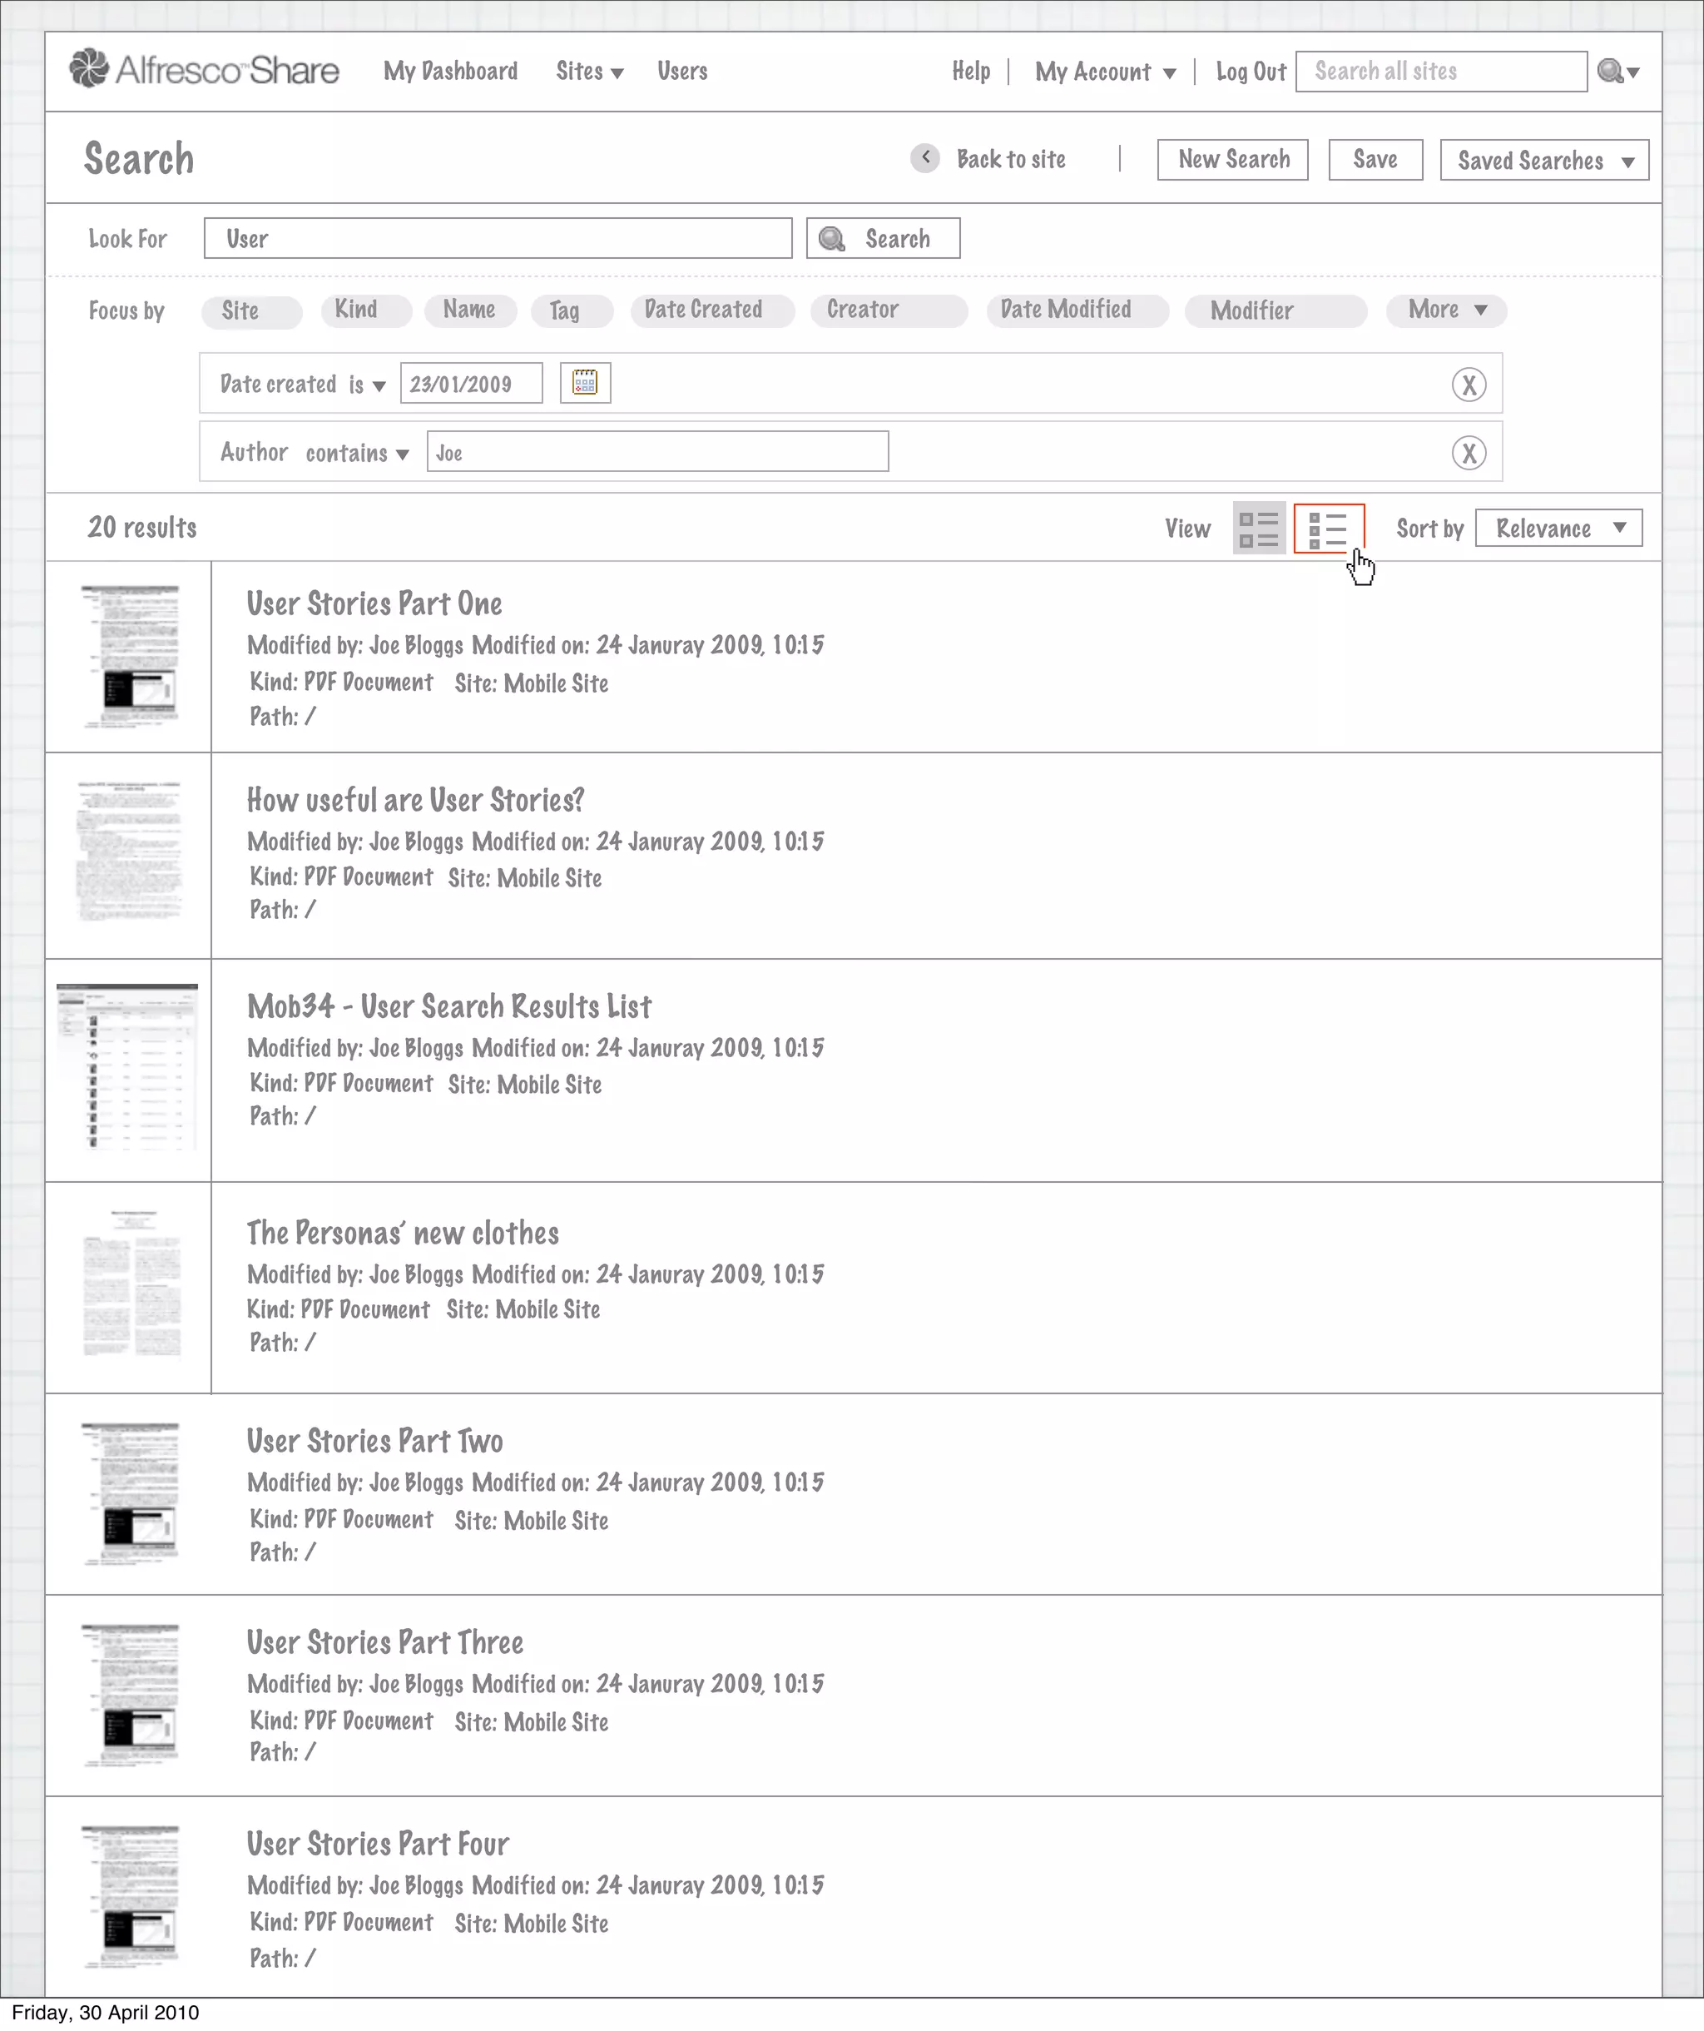
Task: Open the Sites menu
Action: click(588, 72)
